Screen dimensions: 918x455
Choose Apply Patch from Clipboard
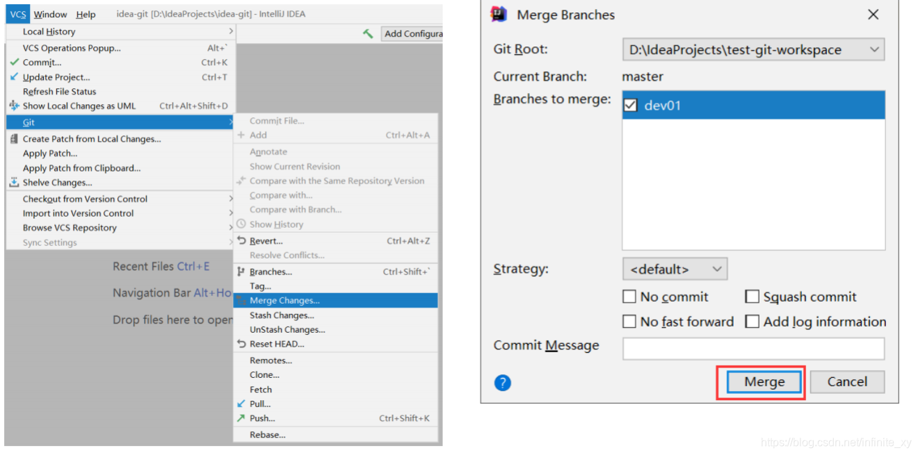point(120,168)
